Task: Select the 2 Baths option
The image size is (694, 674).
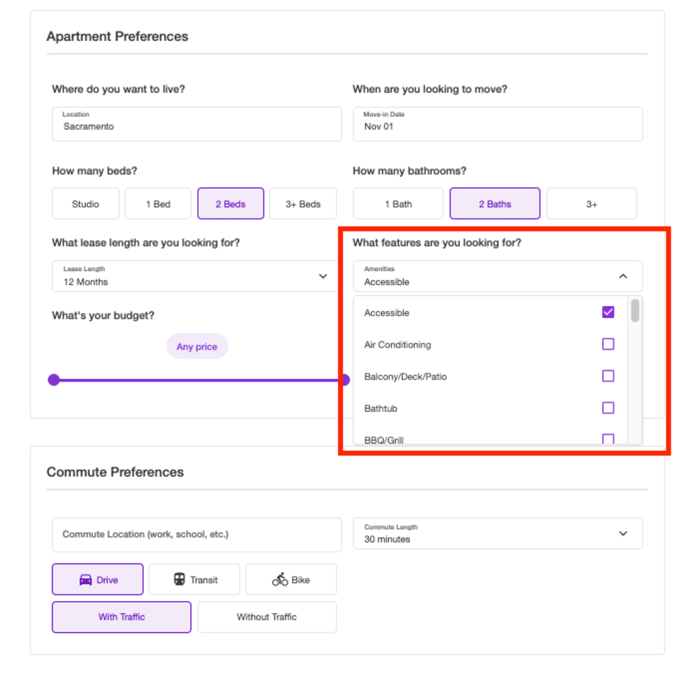Action: pos(495,204)
